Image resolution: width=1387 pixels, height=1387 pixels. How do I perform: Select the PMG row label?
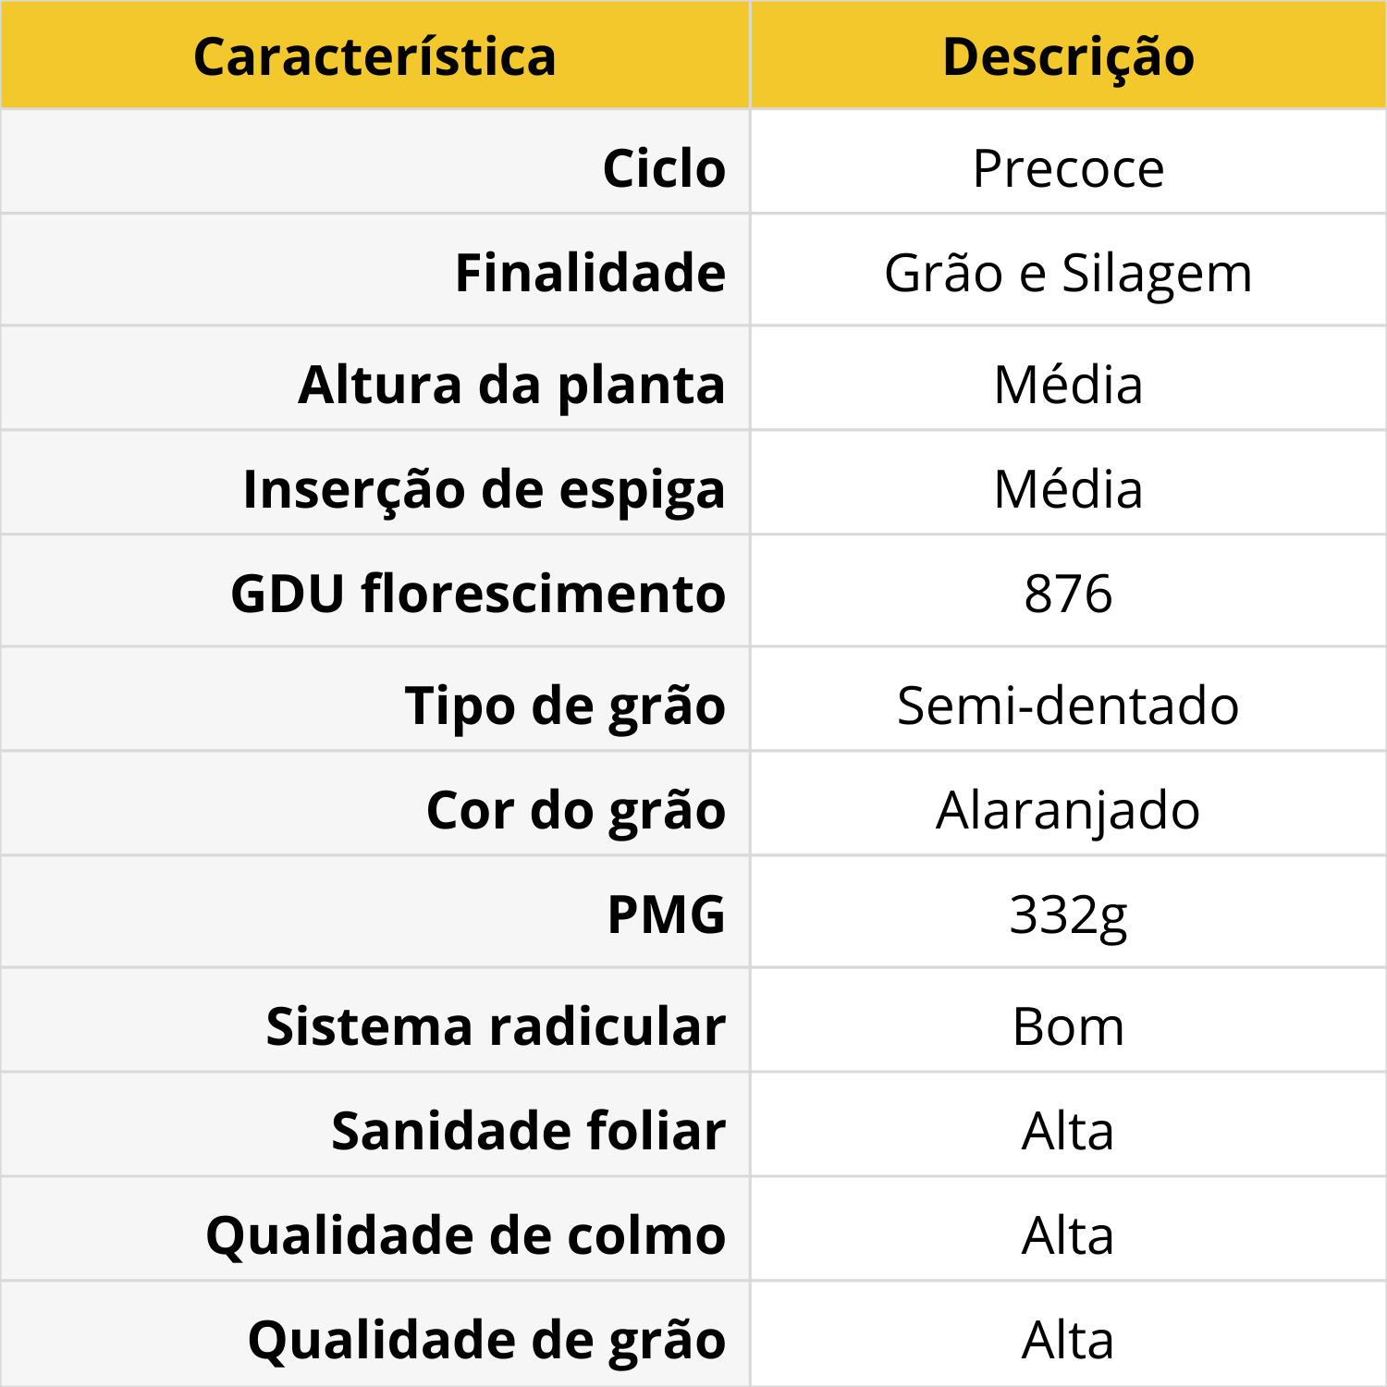point(666,914)
